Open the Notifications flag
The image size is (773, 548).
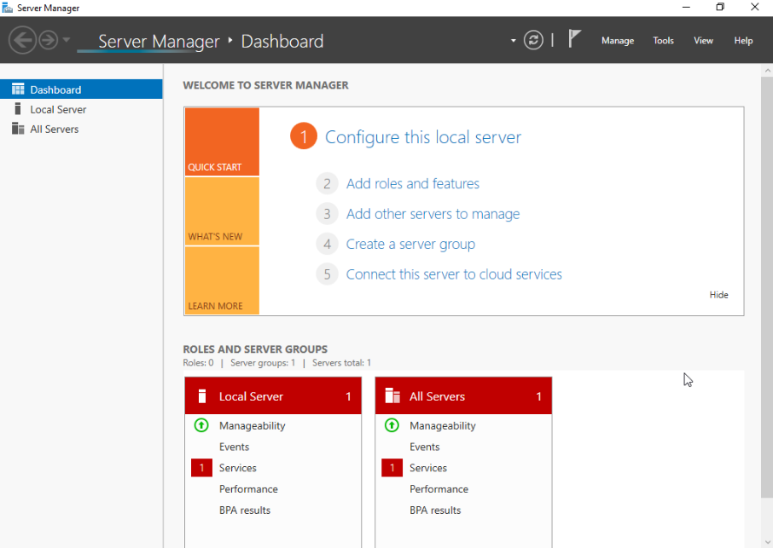click(574, 39)
